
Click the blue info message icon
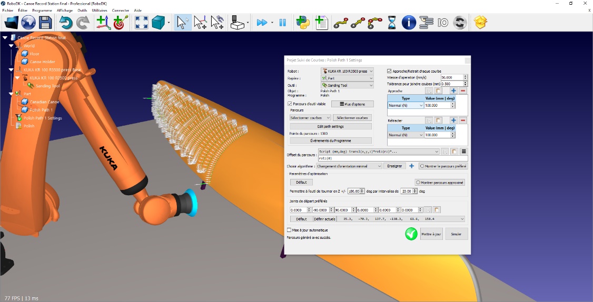tap(409, 23)
